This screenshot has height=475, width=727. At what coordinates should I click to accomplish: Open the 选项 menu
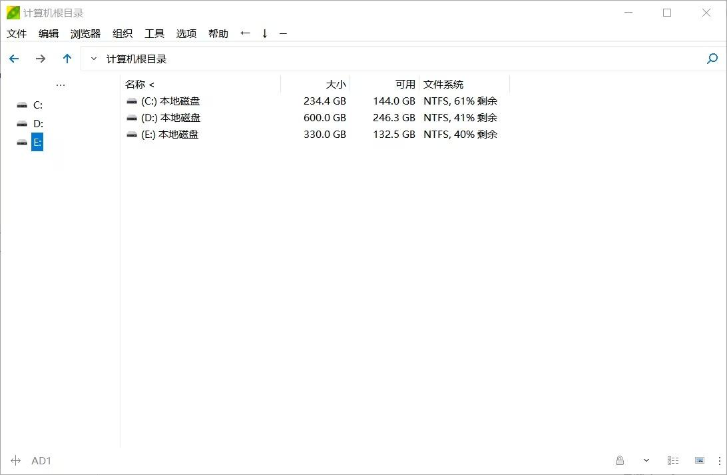pyautogui.click(x=186, y=33)
